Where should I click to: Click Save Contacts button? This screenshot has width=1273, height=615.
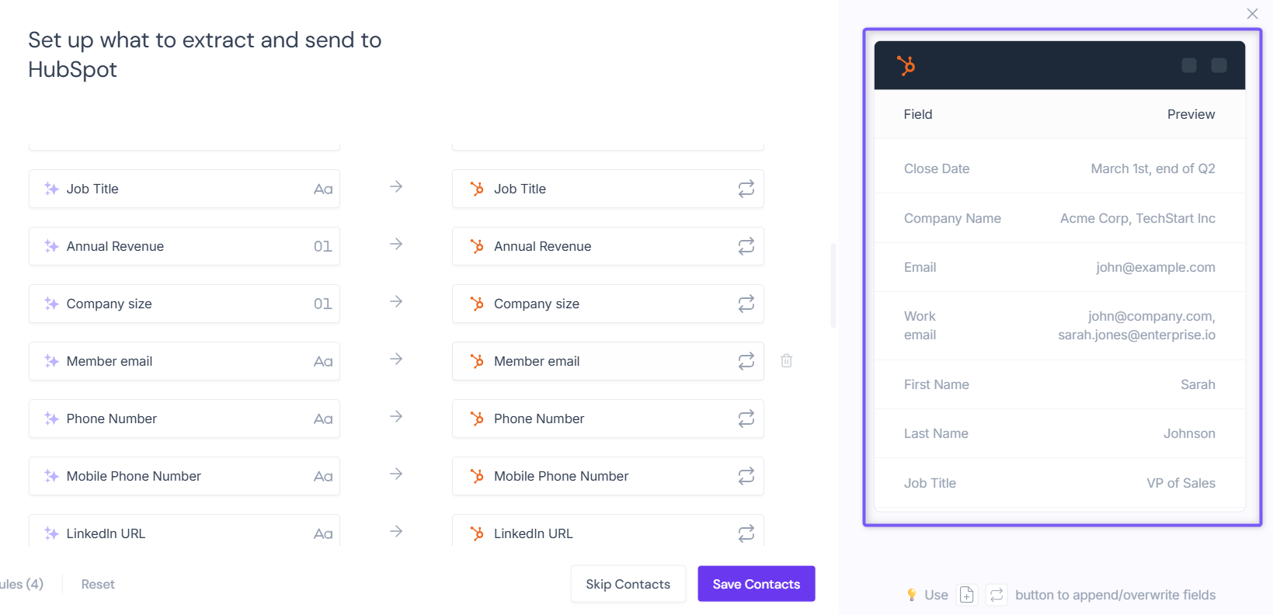756,584
